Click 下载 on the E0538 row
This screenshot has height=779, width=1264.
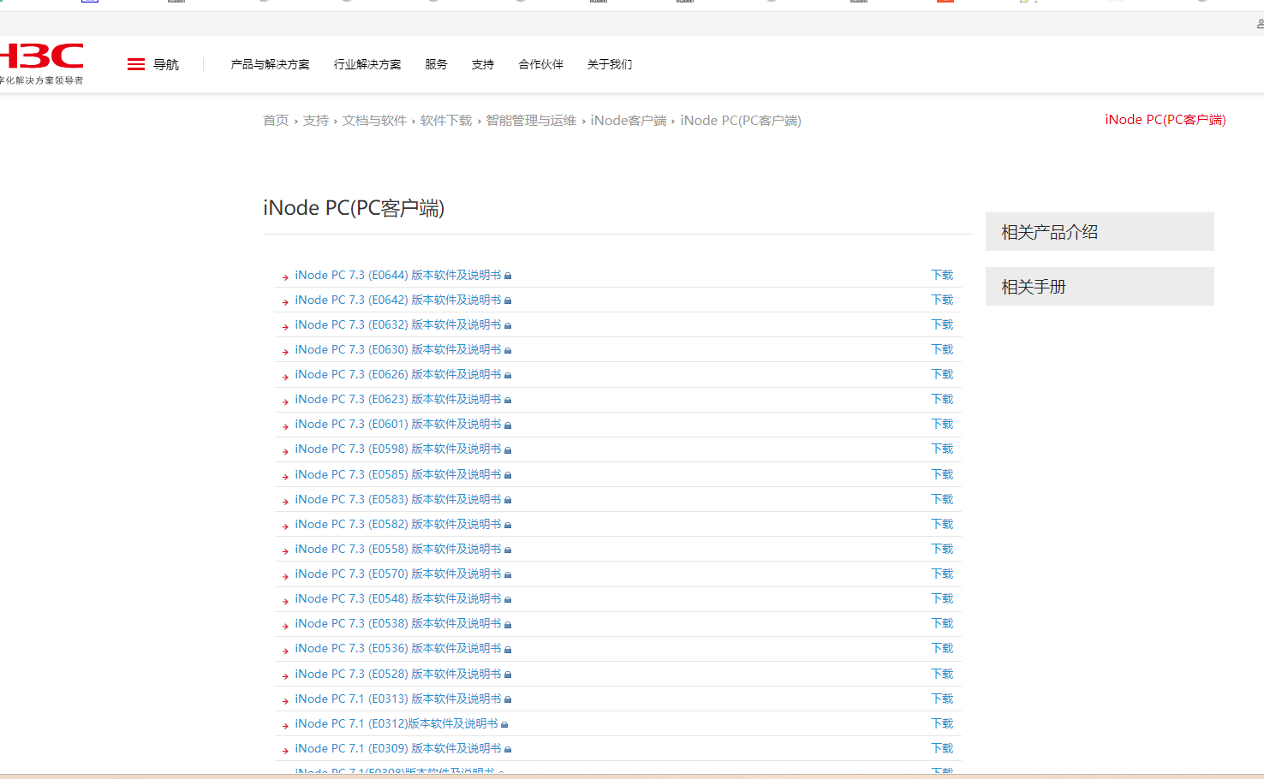(942, 623)
